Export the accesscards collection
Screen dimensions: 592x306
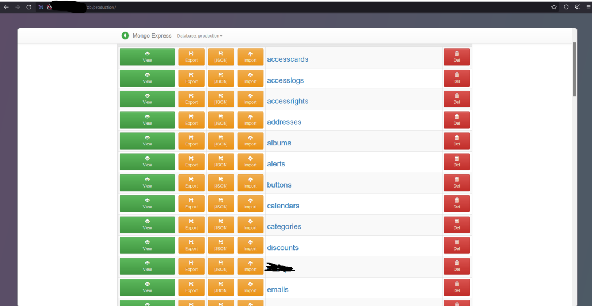[x=192, y=57]
